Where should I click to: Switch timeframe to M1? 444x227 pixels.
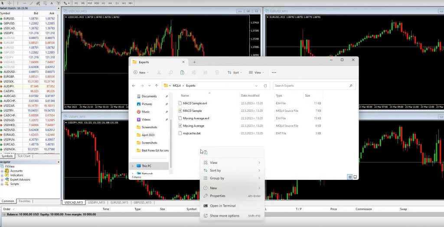tap(76, 3)
